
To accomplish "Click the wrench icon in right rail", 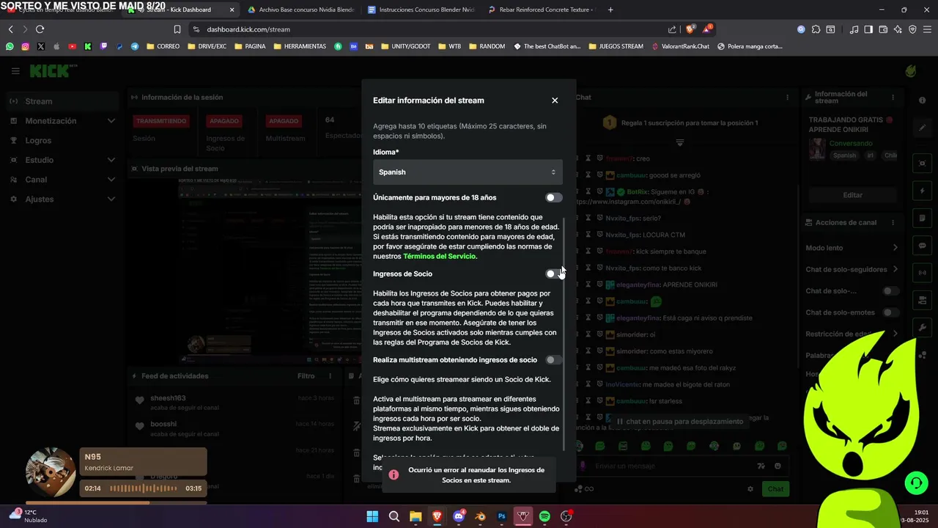I will coord(922,327).
